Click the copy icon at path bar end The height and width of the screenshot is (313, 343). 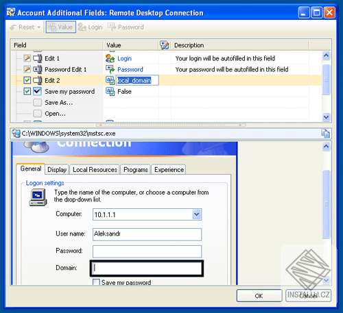point(325,134)
